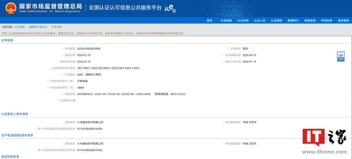Open the 从业人员 menu item
This screenshot has width=352, height=159.
pyautogui.click(x=260, y=20)
